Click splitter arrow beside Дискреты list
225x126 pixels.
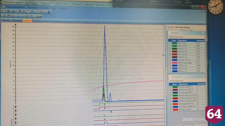pyautogui.click(x=167, y=97)
